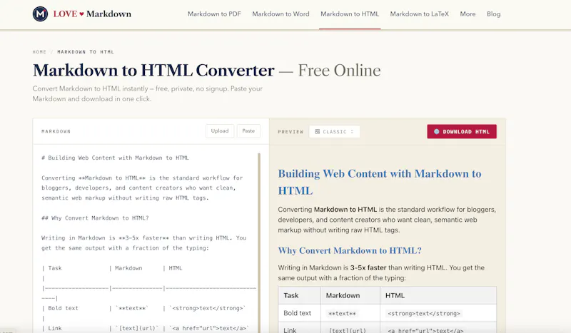571x333 pixels.
Task: Open the Markdown to PDF page
Action: pos(214,14)
